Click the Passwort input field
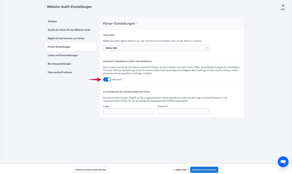 (183, 111)
